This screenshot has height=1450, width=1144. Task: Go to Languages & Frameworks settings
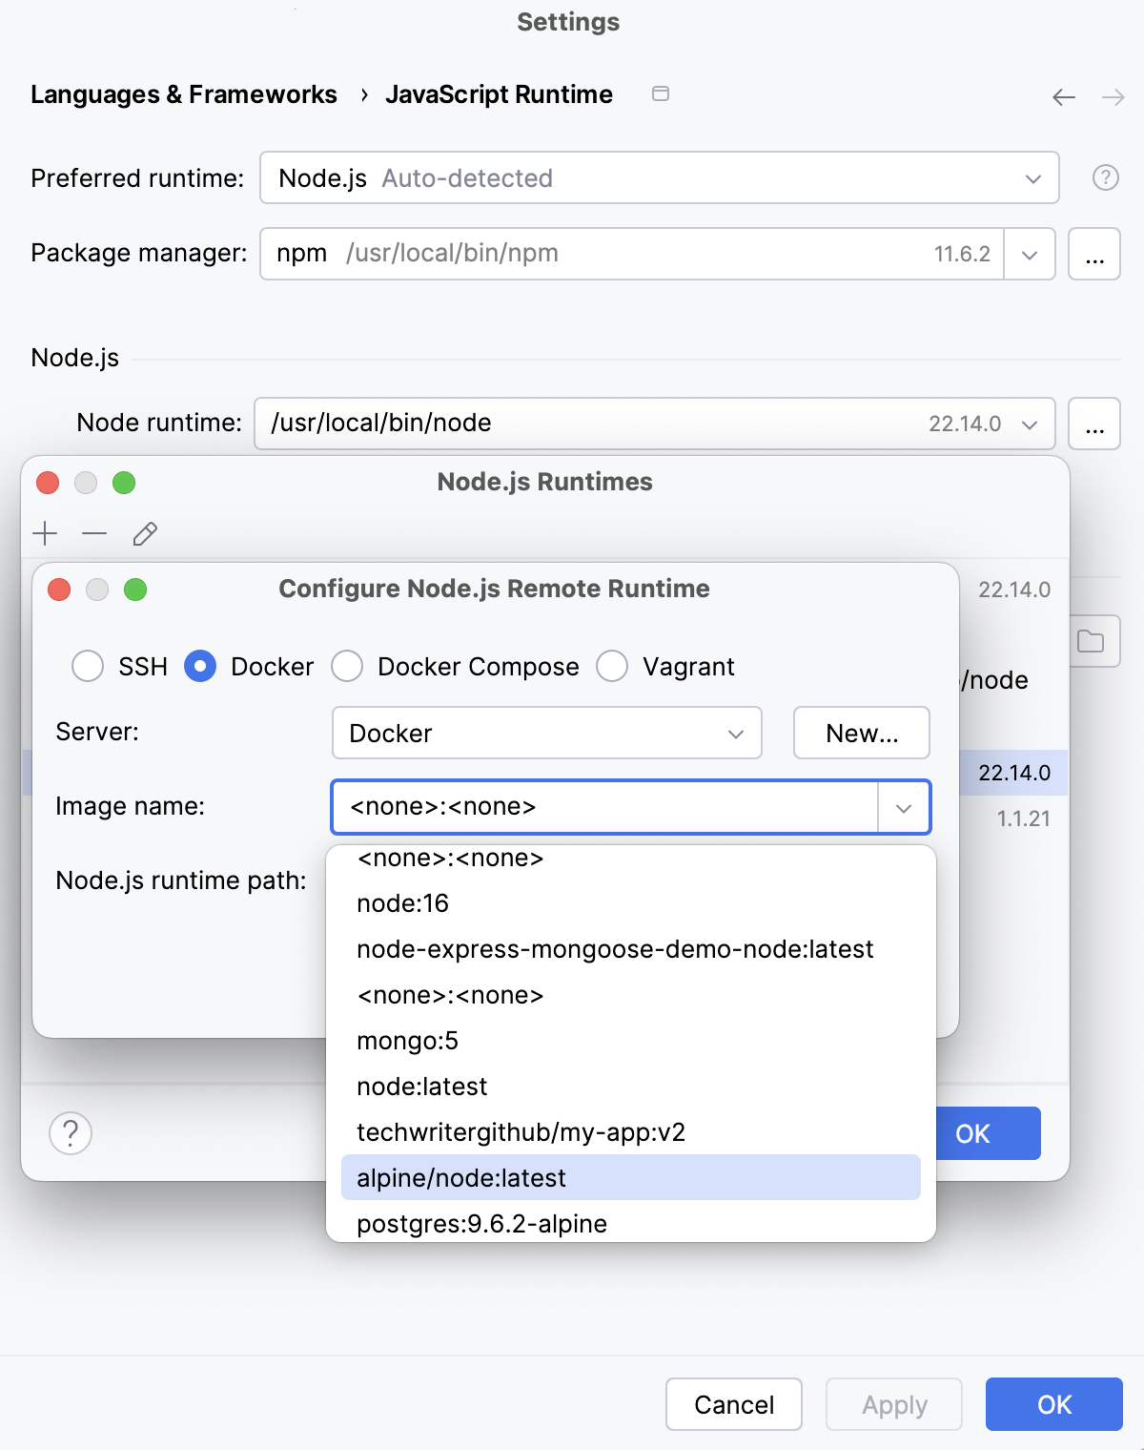[184, 94]
